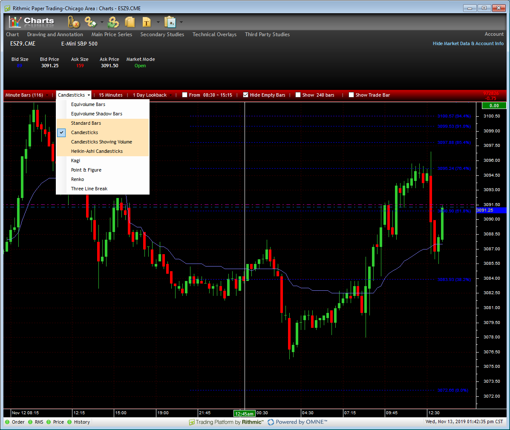Click the OMNE swirl logo icon
Image resolution: width=510 pixels, height=430 pixels.
(271, 422)
